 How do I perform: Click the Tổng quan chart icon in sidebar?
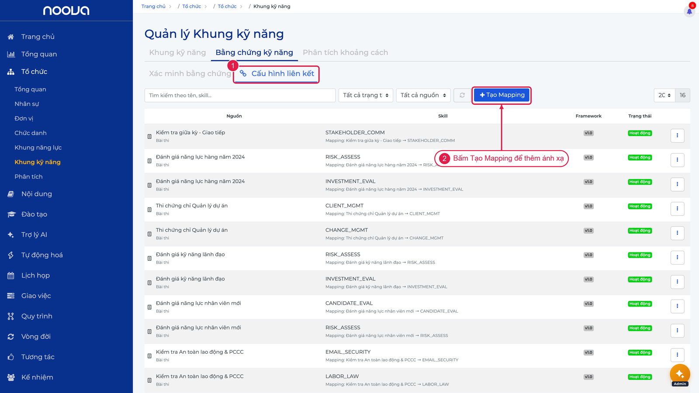[11, 54]
